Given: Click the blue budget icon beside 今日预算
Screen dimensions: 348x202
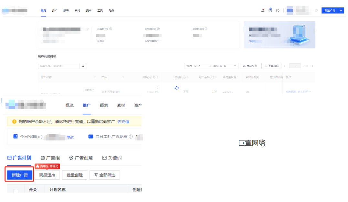Looking at the screenshot, I should [15, 136].
